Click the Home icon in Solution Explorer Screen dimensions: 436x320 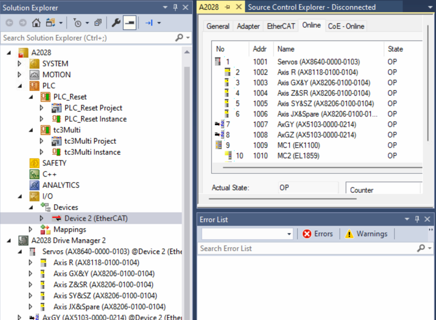(x=36, y=23)
